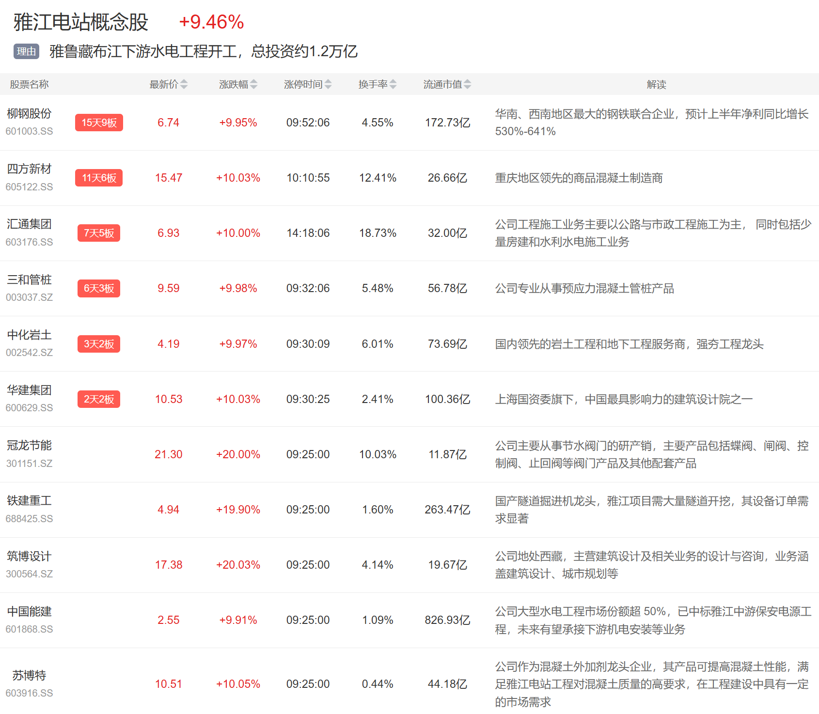The width and height of the screenshot is (819, 714).
Task: Sort table by 换手率 arrows
Action: [x=393, y=84]
